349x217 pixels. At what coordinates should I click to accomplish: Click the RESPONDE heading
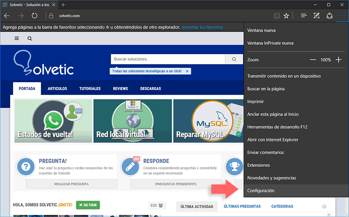[156, 161]
